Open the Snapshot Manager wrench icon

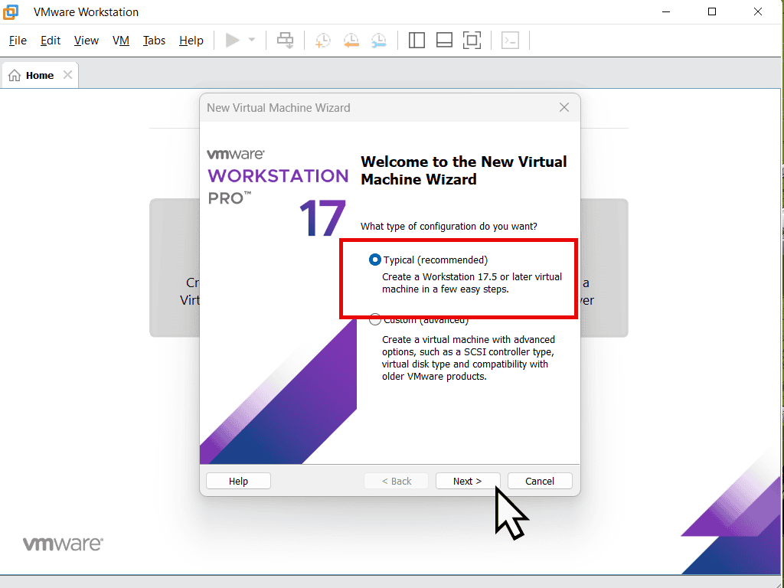pos(378,41)
